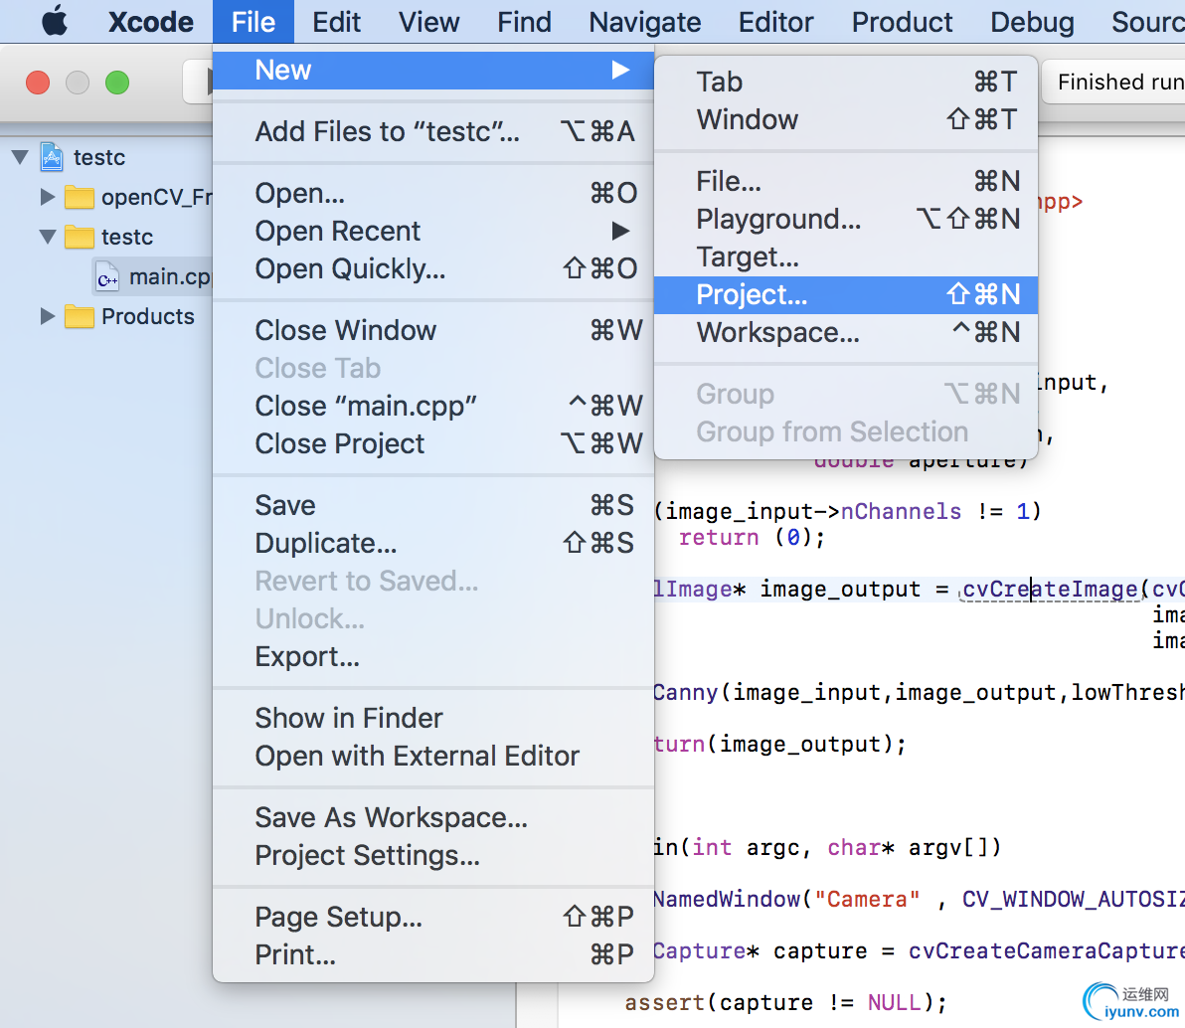Choose Print…
Screen dimensions: 1185x1028
click(433, 954)
